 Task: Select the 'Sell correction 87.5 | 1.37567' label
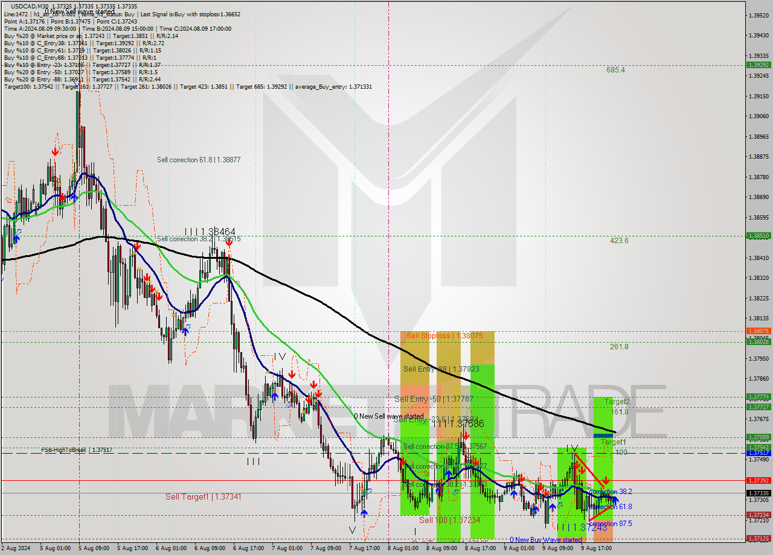pos(445,446)
